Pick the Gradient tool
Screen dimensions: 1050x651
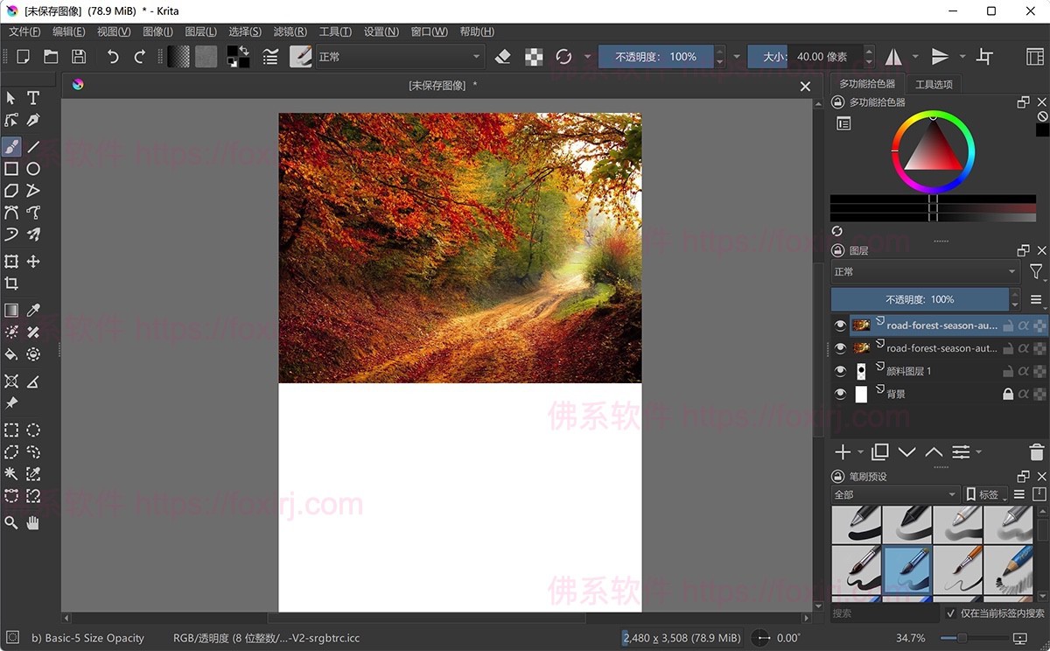[11, 310]
